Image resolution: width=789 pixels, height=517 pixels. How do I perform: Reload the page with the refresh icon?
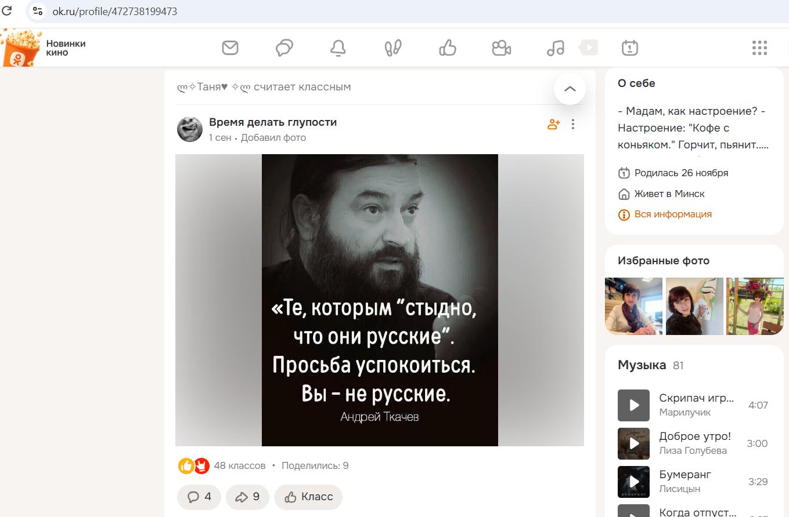(x=8, y=11)
